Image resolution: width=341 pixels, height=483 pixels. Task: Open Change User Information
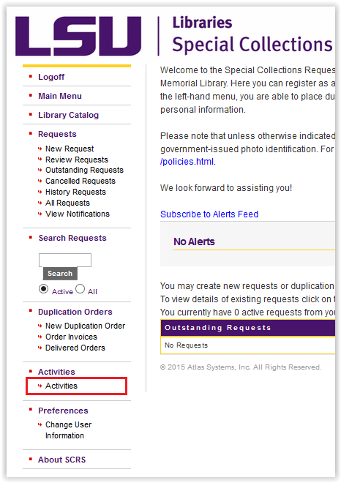[x=68, y=430]
